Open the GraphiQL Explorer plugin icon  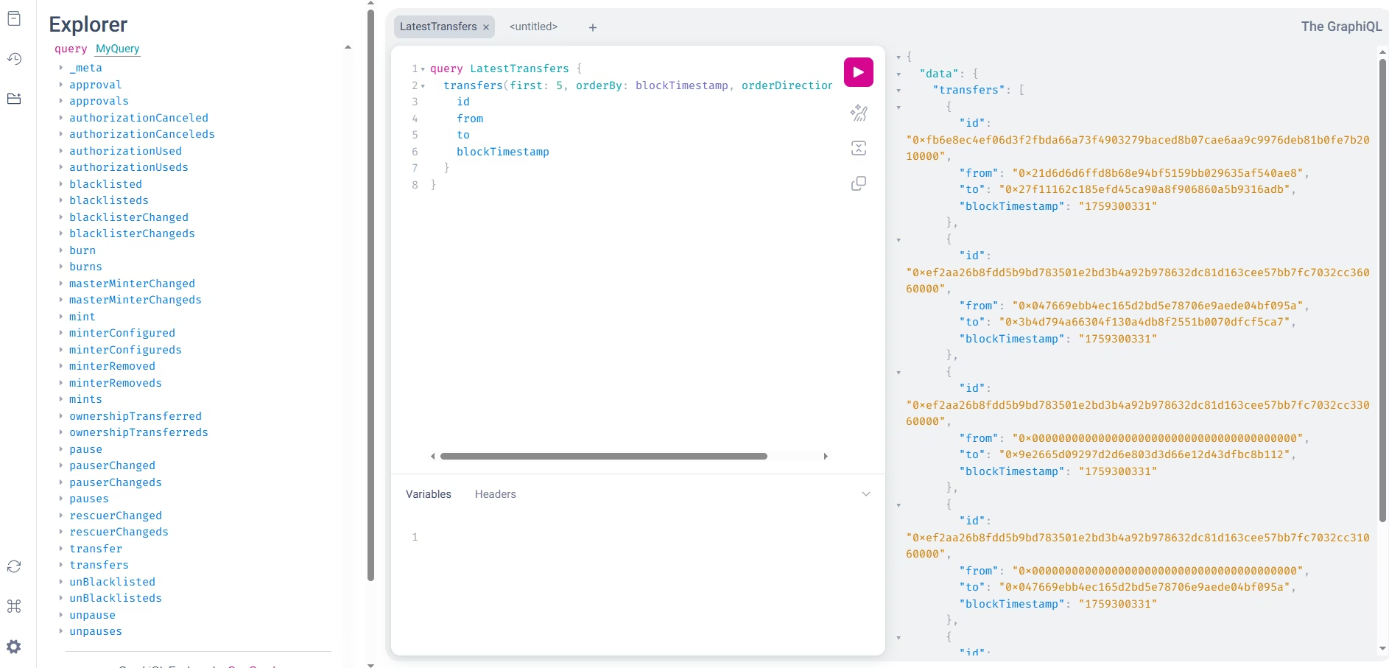15,98
